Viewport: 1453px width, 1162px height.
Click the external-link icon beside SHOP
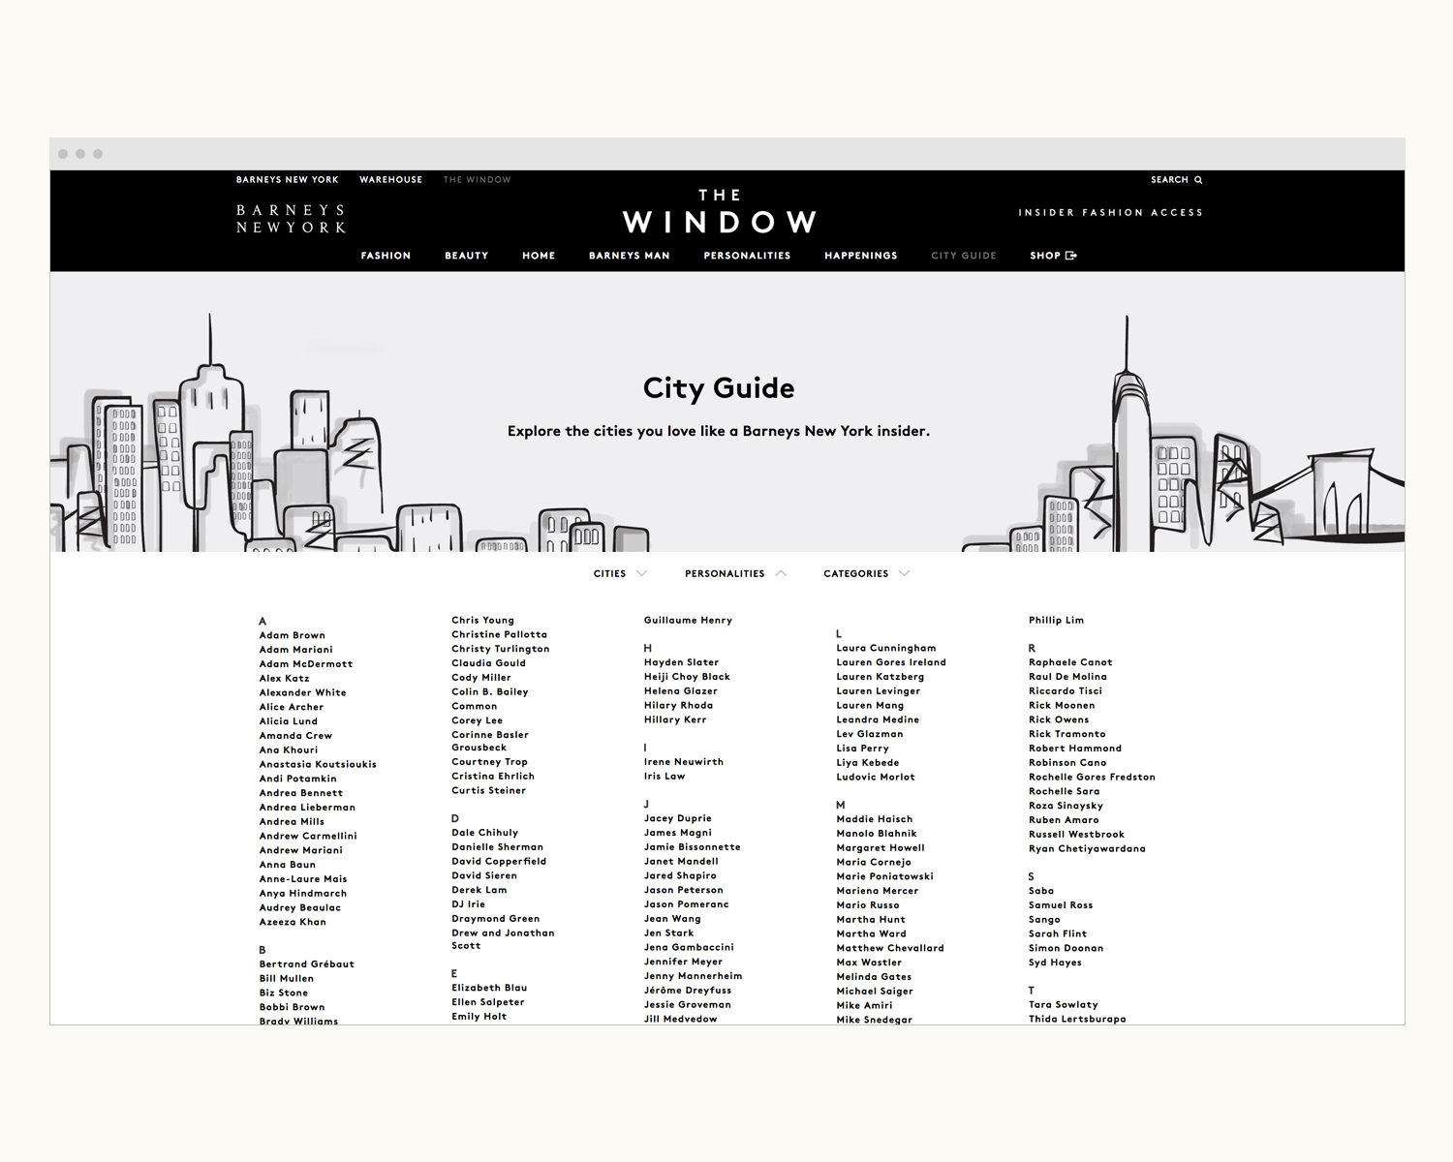1071,256
